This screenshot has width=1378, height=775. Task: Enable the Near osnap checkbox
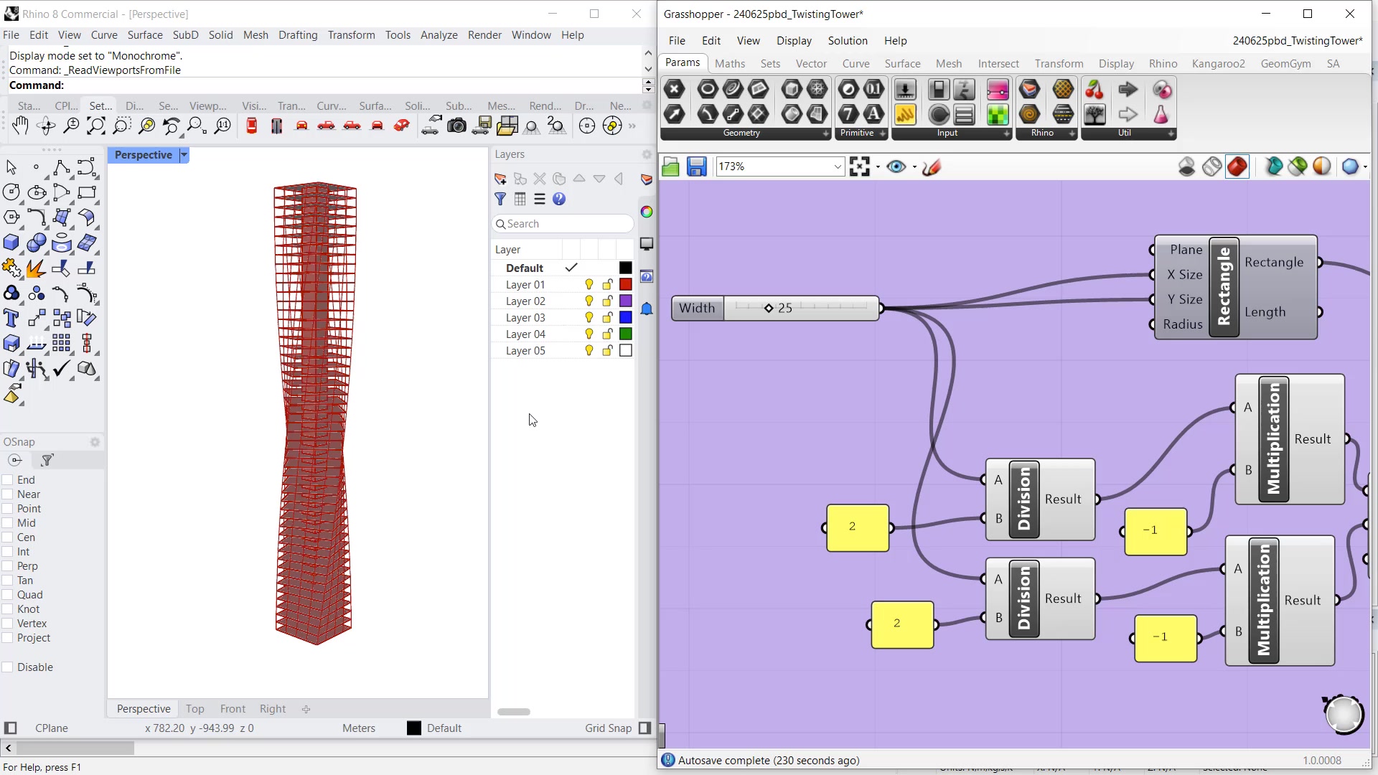pyautogui.click(x=8, y=494)
